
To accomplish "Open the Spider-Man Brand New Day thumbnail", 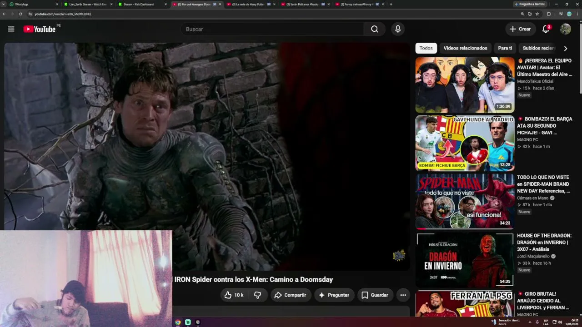I will [x=465, y=202].
